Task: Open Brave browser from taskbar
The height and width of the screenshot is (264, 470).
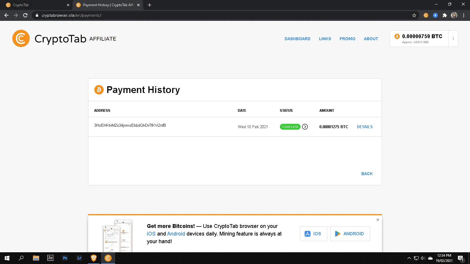Action: point(94,258)
